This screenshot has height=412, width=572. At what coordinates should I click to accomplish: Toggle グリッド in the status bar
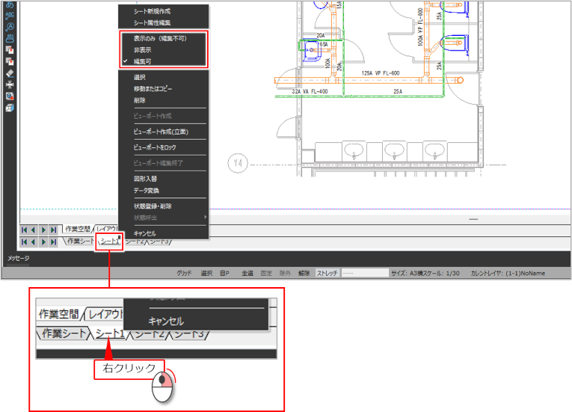coord(184,274)
